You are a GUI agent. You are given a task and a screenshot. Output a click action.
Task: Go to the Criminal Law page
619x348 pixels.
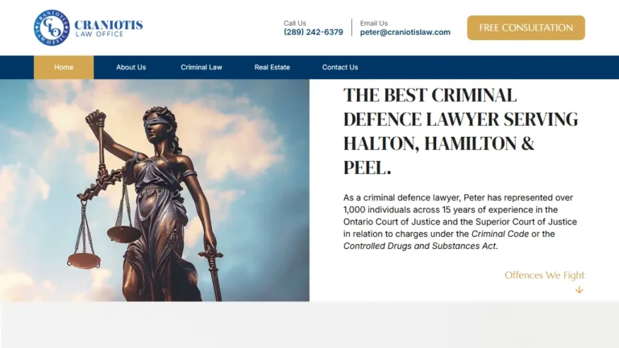pos(201,68)
